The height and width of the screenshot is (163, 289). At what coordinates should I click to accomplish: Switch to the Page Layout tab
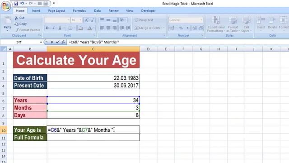coord(56,11)
